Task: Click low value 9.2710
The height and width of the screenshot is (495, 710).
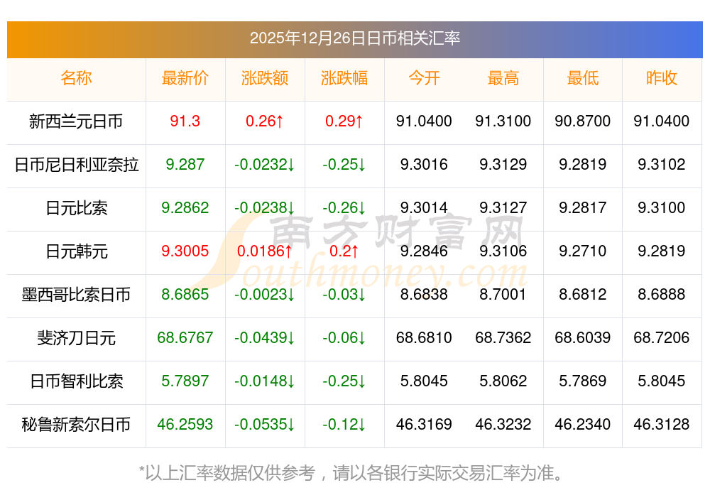Action: pyautogui.click(x=582, y=251)
